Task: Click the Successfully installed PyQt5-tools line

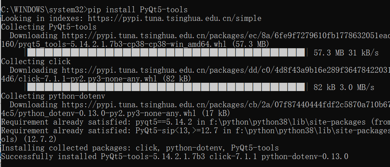Action: click(174, 157)
